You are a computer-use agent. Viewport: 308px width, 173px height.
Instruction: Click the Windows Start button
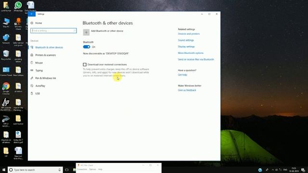(4, 170)
